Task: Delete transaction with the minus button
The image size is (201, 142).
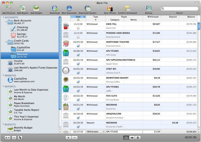Action: (x=75, y=138)
